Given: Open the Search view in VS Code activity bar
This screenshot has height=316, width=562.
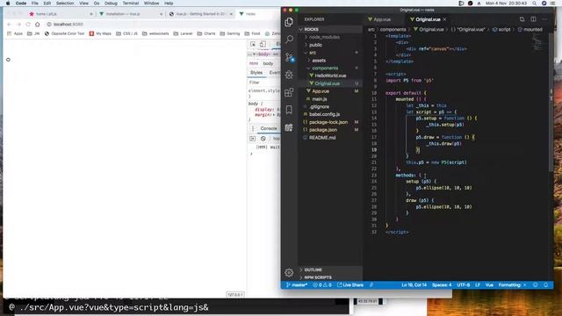Looking at the screenshot, I should point(289,39).
